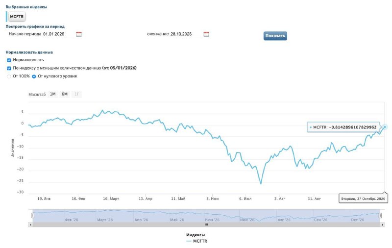Click the MCFTR value tooltip -0.8142896107829962
The height and width of the screenshot is (248, 392).
[x=343, y=127]
